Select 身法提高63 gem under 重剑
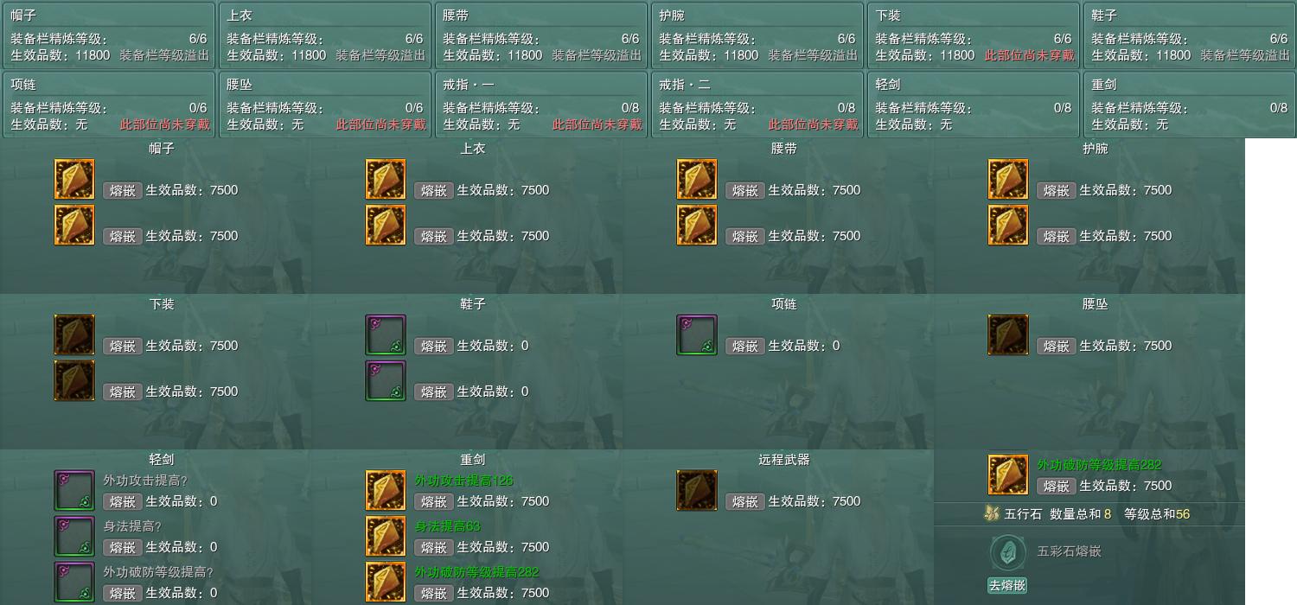 [x=386, y=537]
